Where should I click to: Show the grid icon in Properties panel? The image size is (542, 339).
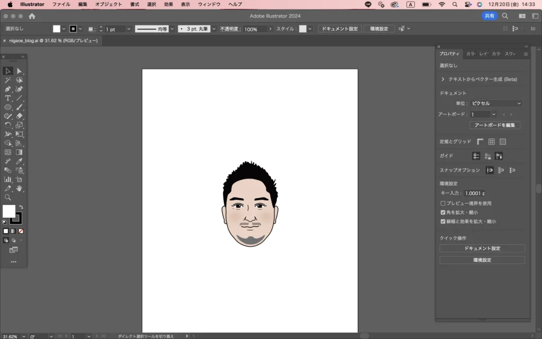[x=491, y=141]
